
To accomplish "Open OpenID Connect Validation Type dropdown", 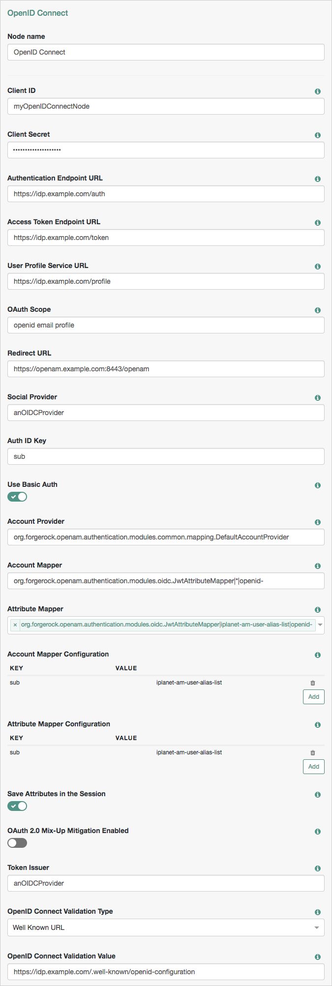I will tap(166, 927).
